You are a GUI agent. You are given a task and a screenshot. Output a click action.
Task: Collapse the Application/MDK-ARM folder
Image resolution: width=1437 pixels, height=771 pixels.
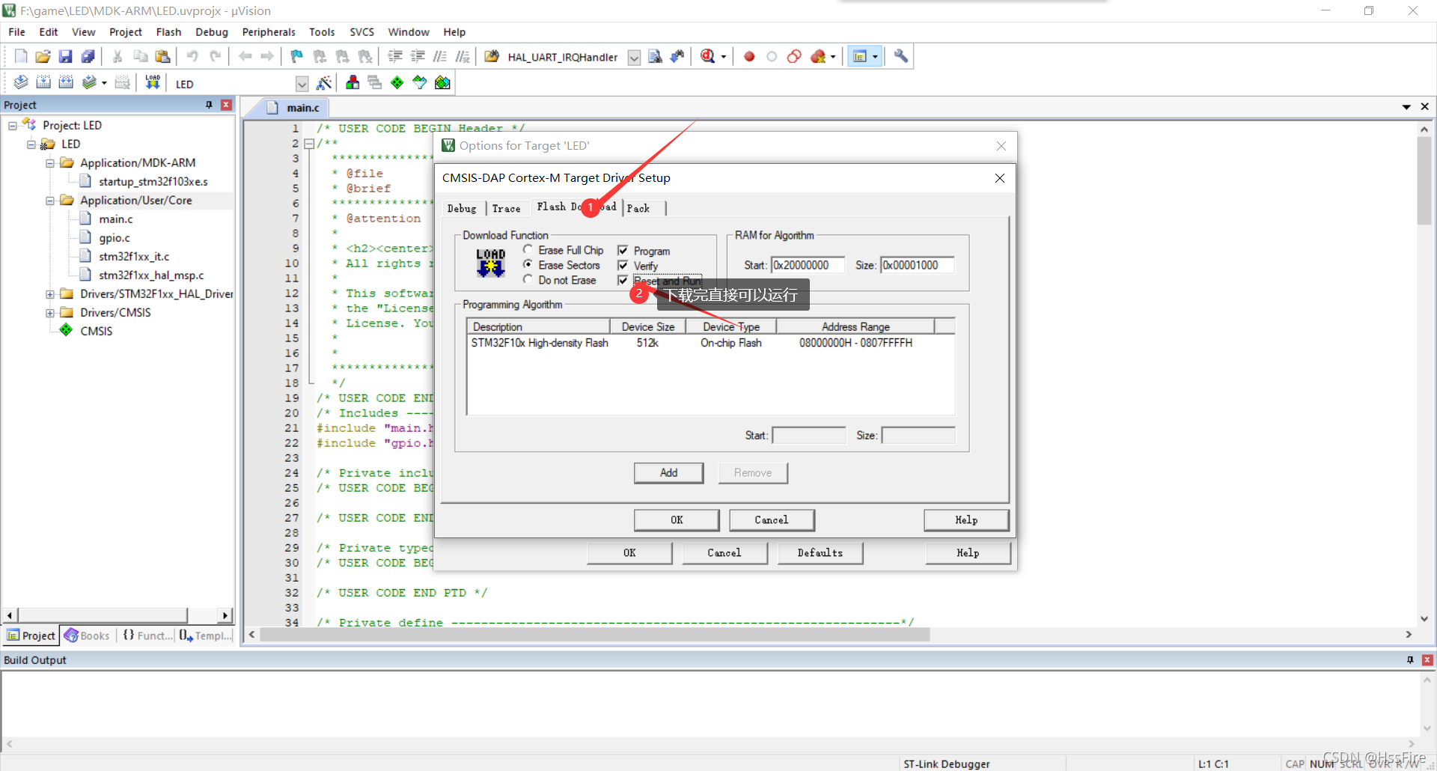50,163
